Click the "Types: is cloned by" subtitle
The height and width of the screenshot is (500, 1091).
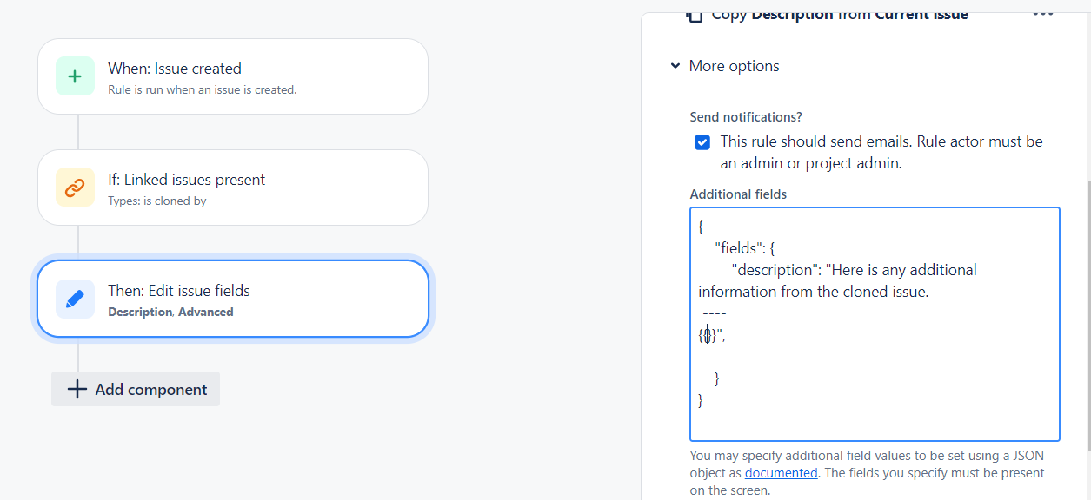click(157, 201)
